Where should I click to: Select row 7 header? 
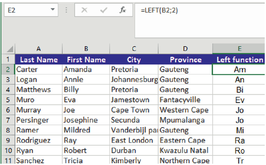(8, 120)
